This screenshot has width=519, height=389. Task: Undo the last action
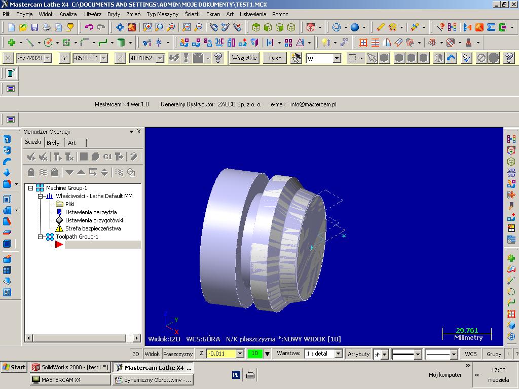click(89, 27)
